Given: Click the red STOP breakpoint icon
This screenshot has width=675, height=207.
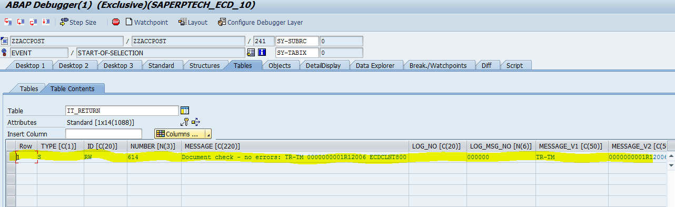Looking at the screenshot, I should click(115, 22).
